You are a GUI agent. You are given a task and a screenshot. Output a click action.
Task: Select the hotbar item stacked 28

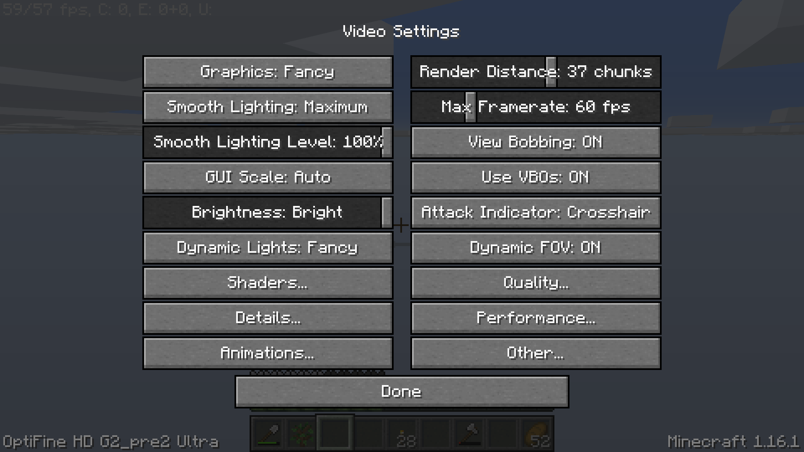tap(402, 434)
